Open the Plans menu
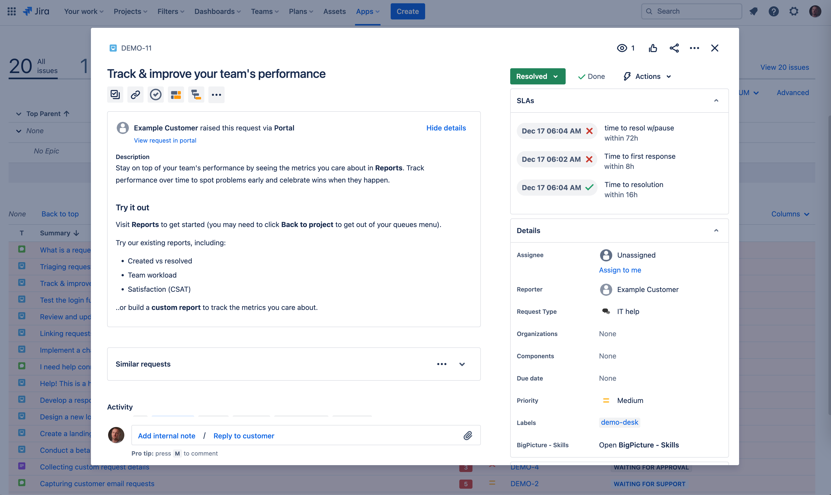The height and width of the screenshot is (495, 831). click(x=301, y=11)
